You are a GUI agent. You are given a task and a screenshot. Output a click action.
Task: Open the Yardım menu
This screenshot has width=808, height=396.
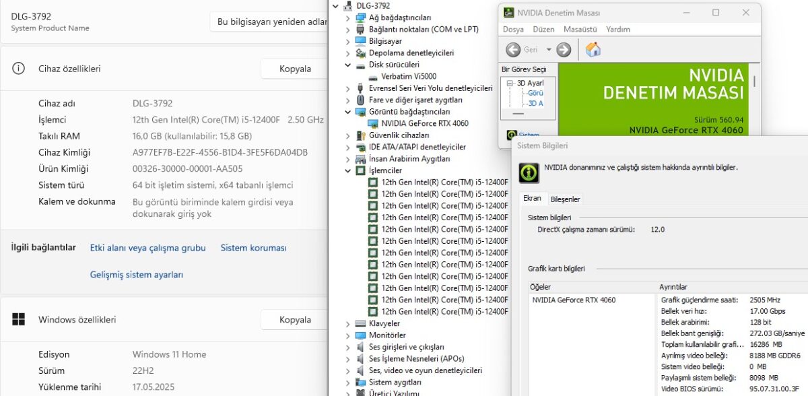coord(618,29)
